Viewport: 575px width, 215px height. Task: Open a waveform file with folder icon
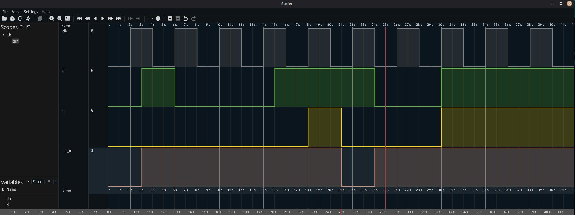point(4,19)
